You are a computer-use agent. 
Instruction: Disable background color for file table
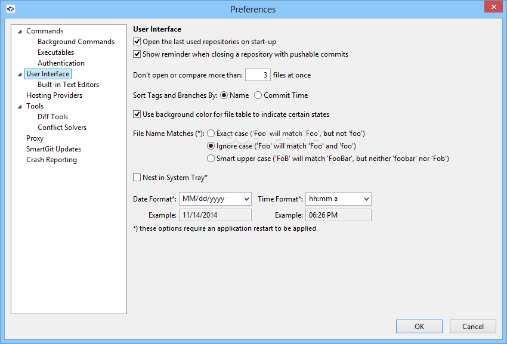[x=137, y=114]
